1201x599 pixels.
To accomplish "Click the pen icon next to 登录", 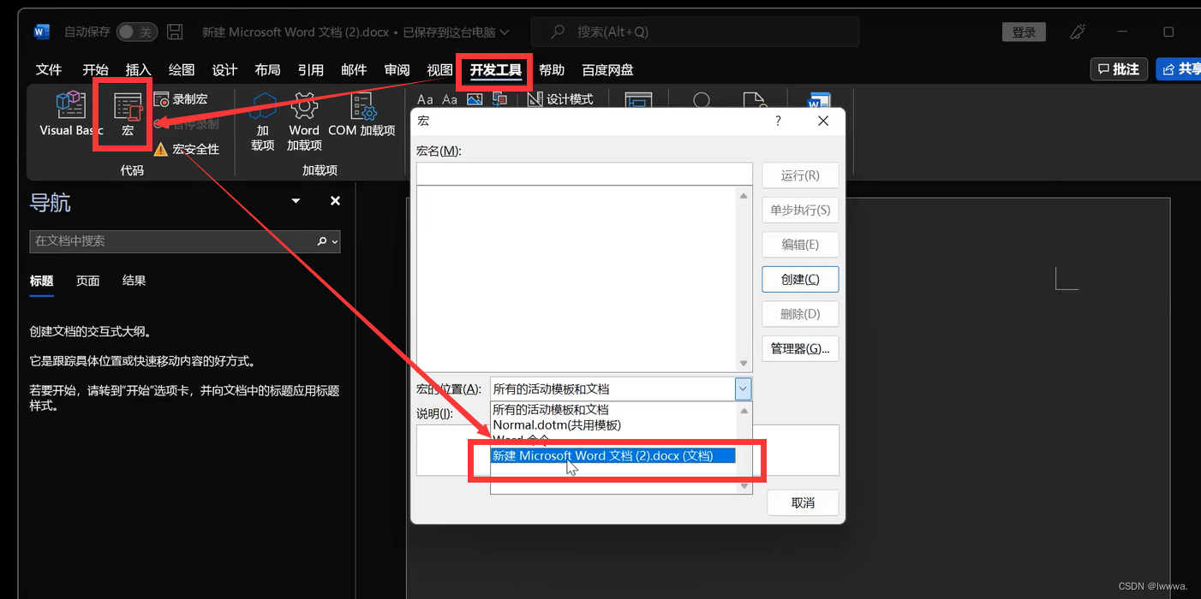I will tap(1078, 32).
